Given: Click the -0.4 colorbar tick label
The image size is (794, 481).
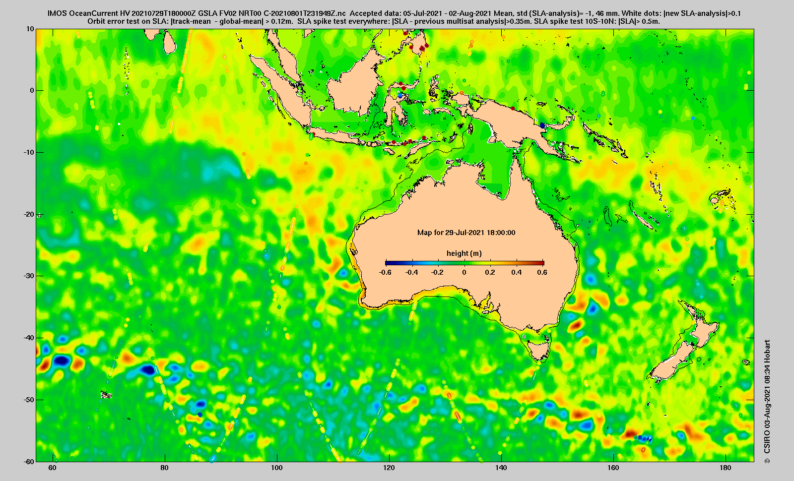Looking at the screenshot, I should pos(411,272).
